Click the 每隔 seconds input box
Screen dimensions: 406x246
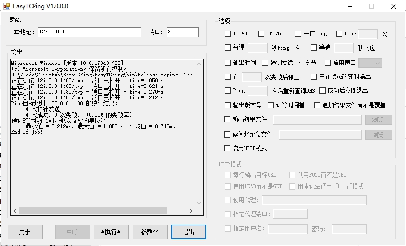pyautogui.click(x=258, y=48)
